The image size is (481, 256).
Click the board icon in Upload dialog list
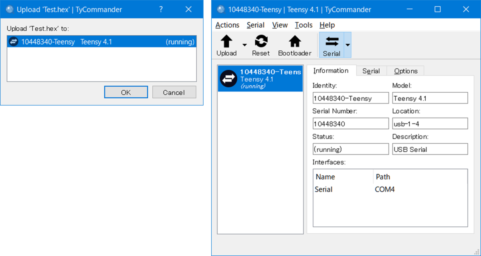coord(14,42)
